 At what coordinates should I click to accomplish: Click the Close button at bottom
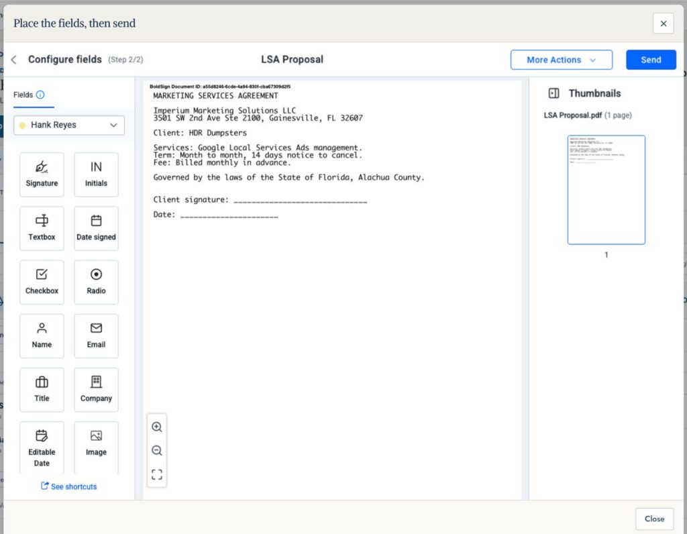click(x=654, y=519)
